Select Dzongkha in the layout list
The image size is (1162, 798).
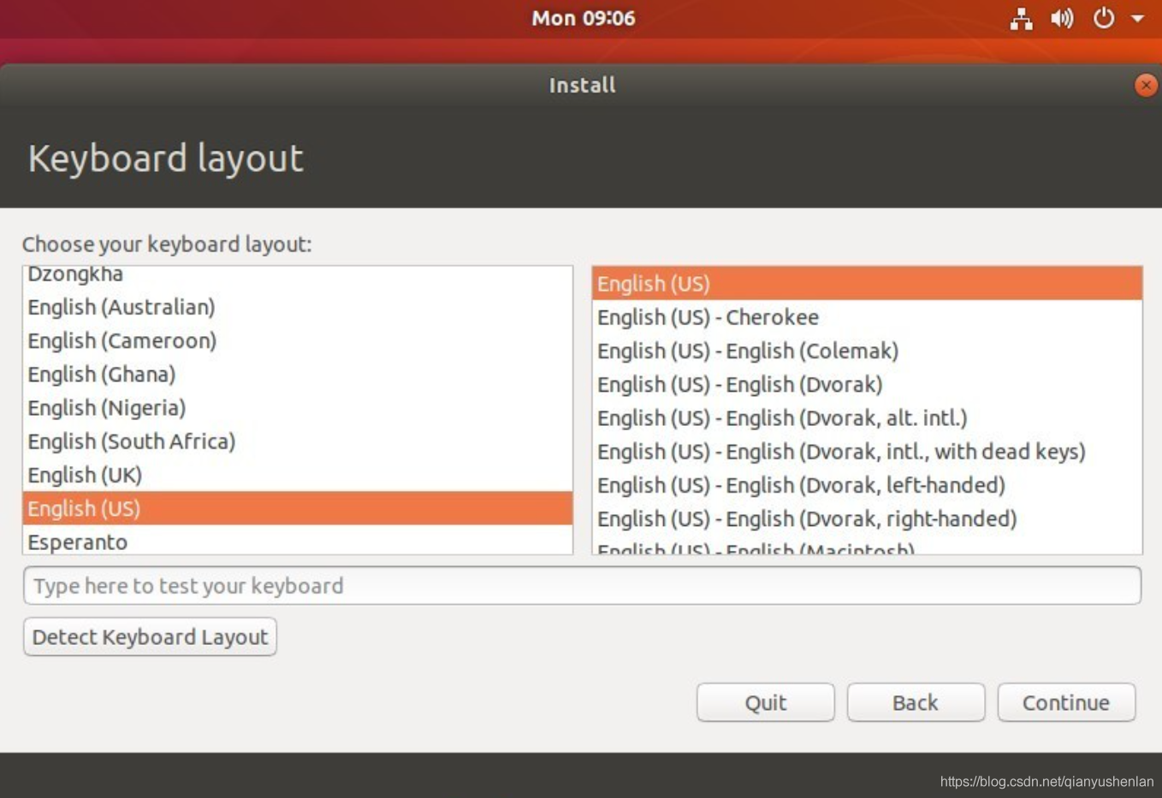click(297, 275)
